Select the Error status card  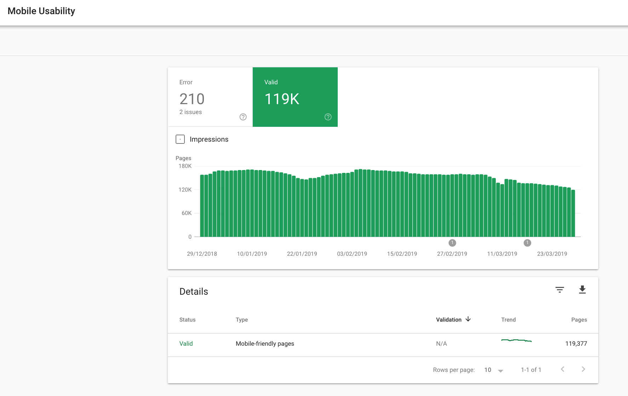coord(210,97)
